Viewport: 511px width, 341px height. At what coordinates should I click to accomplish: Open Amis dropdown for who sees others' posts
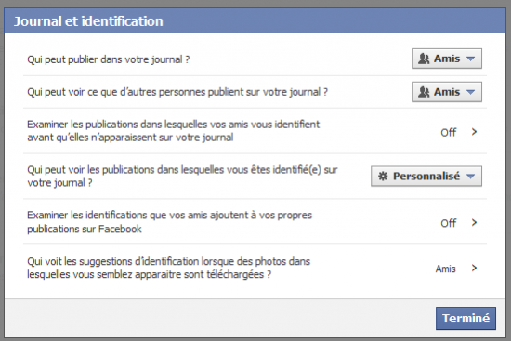pos(447,92)
